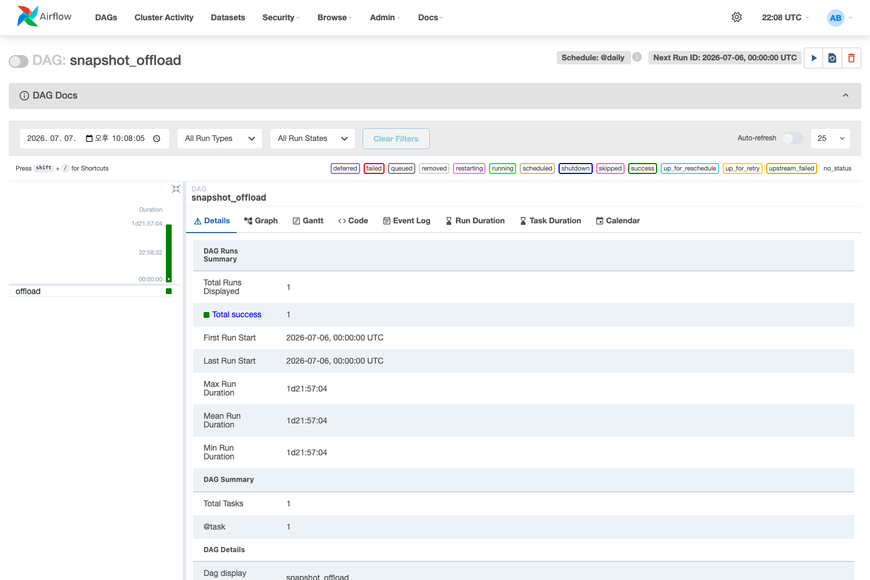Filter by the up_for_reschedule status badge
The width and height of the screenshot is (870, 580).
coord(690,168)
